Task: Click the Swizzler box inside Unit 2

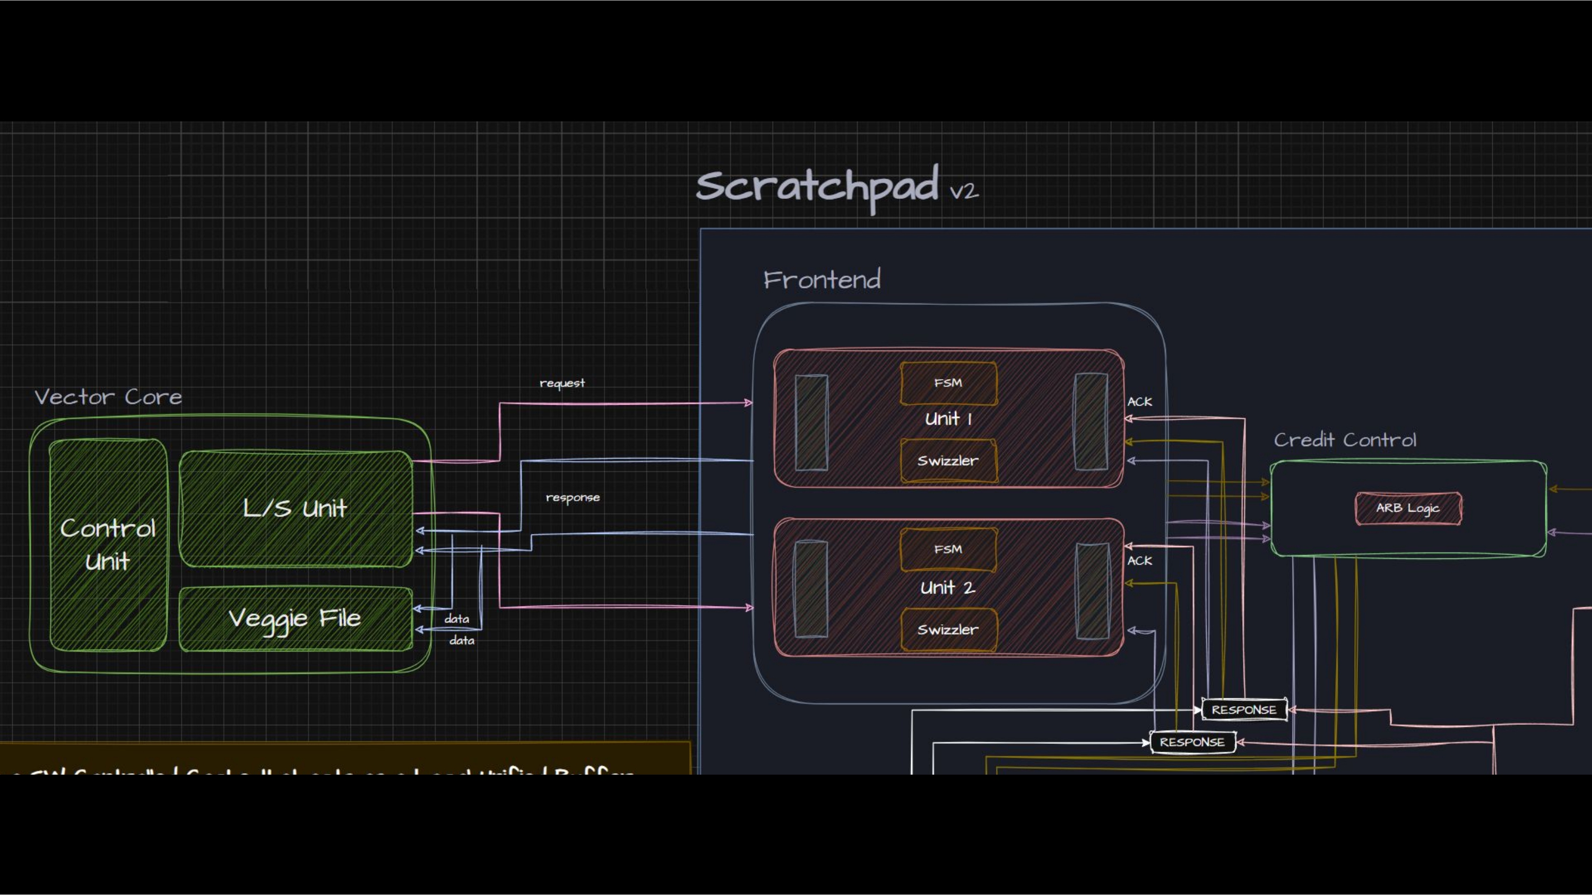Action: point(948,630)
